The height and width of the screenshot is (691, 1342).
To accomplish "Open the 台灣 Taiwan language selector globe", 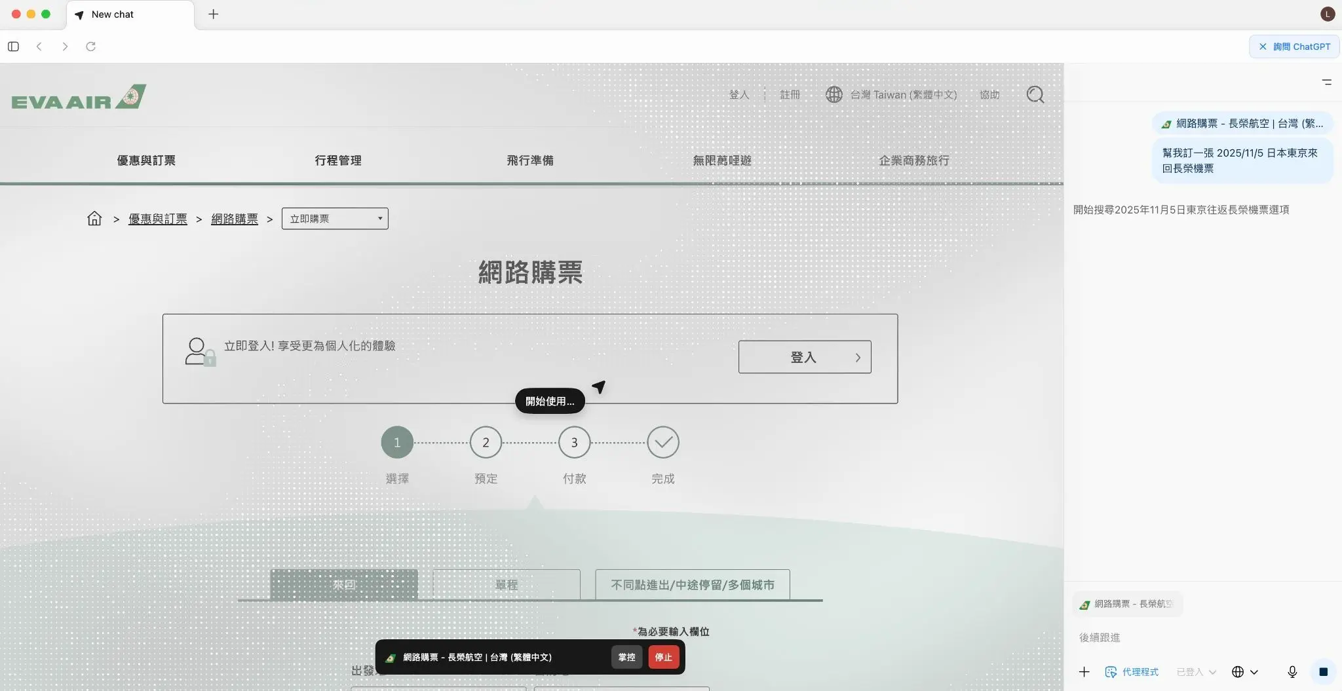I will click(x=834, y=94).
